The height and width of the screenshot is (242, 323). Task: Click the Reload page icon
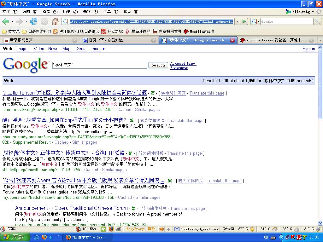(34, 21)
